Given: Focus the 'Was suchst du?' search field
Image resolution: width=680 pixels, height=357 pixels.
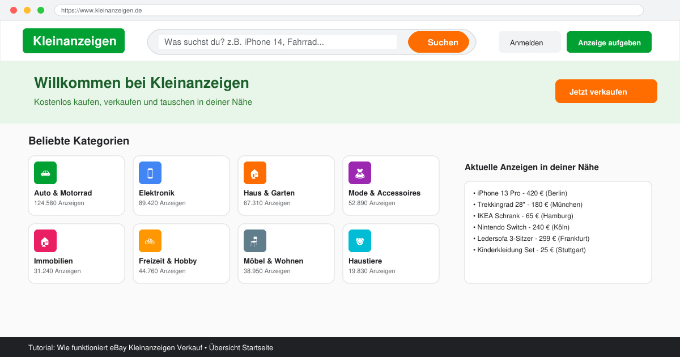Looking at the screenshot, I should [278, 42].
